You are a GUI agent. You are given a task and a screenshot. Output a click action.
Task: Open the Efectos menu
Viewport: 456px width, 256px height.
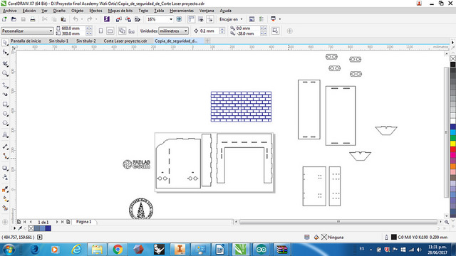click(95, 11)
